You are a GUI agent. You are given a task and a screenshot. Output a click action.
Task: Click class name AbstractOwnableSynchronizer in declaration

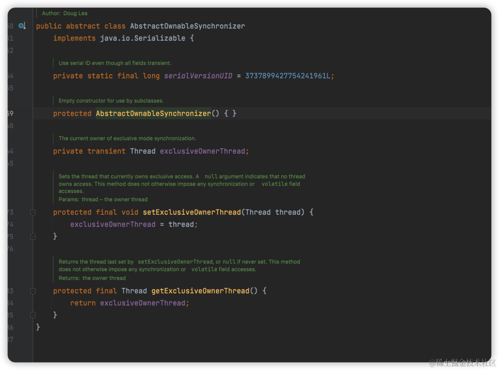[188, 26]
